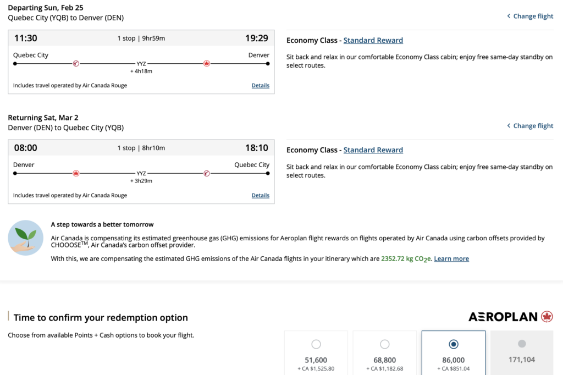563x375 pixels.
Task: Open Standard Reward link for departing flight
Action: coord(373,40)
